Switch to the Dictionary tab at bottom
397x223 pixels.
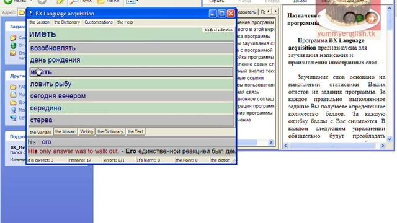coord(110,132)
